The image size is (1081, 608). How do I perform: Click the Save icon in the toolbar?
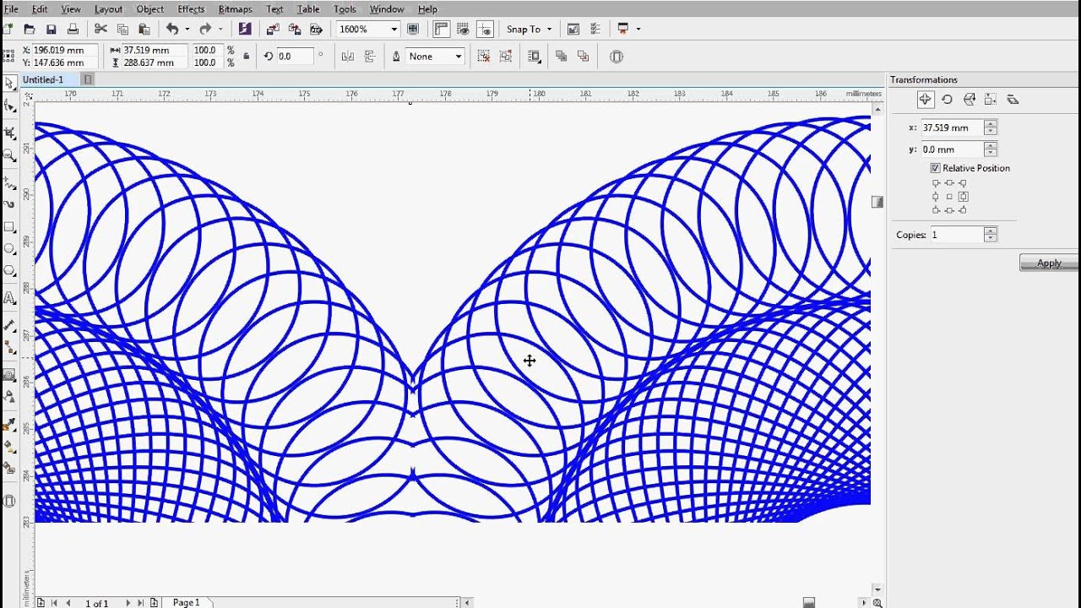tap(52, 29)
